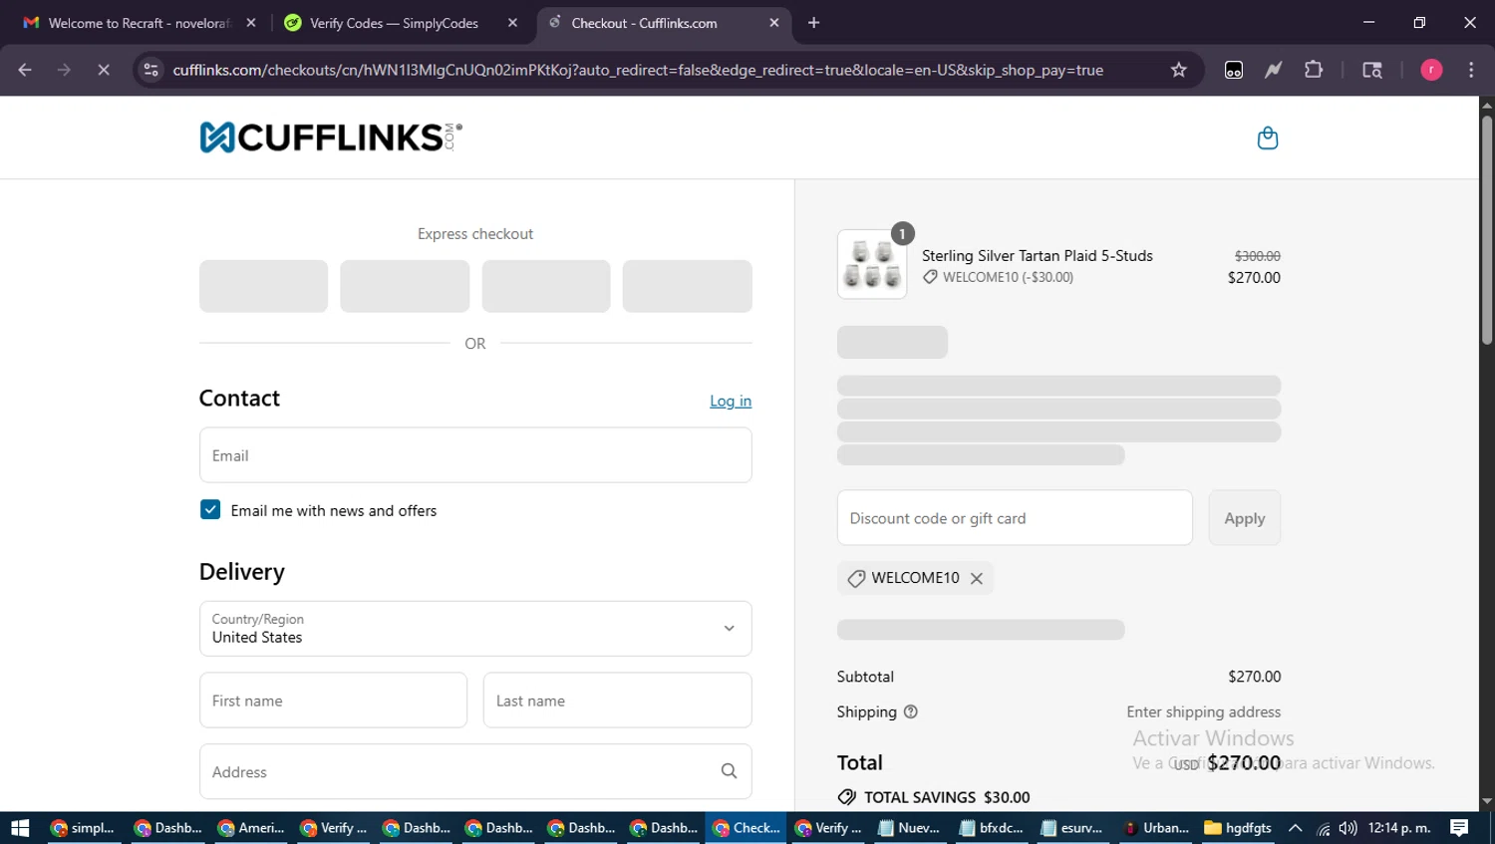Click the Log in link
1495x844 pixels.
[x=731, y=401]
